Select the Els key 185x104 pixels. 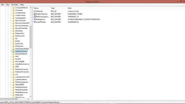click(16, 38)
